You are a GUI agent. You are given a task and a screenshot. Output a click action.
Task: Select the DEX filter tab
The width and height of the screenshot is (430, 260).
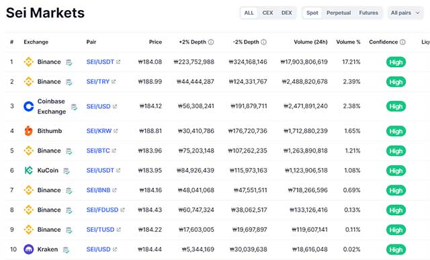click(287, 13)
